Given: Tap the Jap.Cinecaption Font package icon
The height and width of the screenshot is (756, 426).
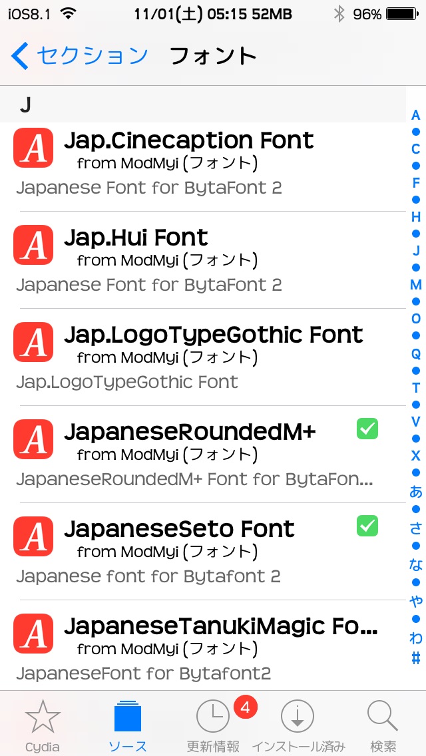Looking at the screenshot, I should pyautogui.click(x=33, y=148).
